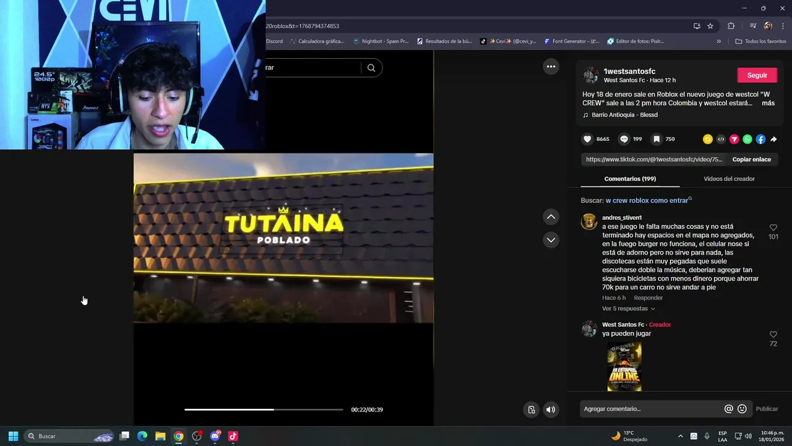Seek the video using the progress bar
792x446 pixels.
[x=264, y=409]
